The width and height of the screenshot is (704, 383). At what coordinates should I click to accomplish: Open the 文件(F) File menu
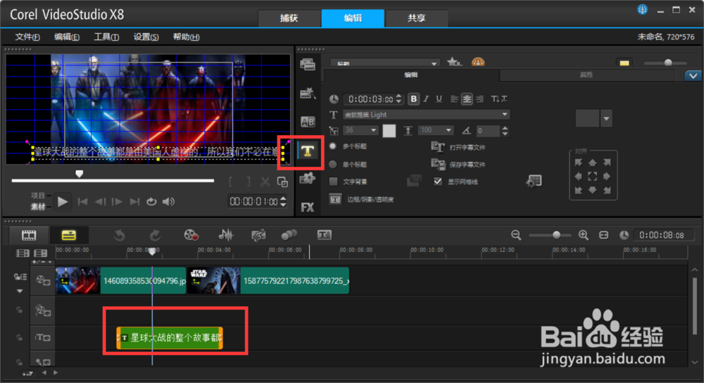click(x=27, y=37)
